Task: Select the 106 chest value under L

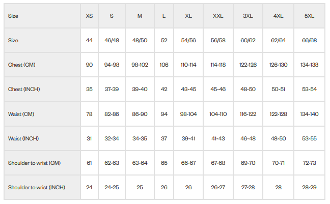Action: point(164,65)
